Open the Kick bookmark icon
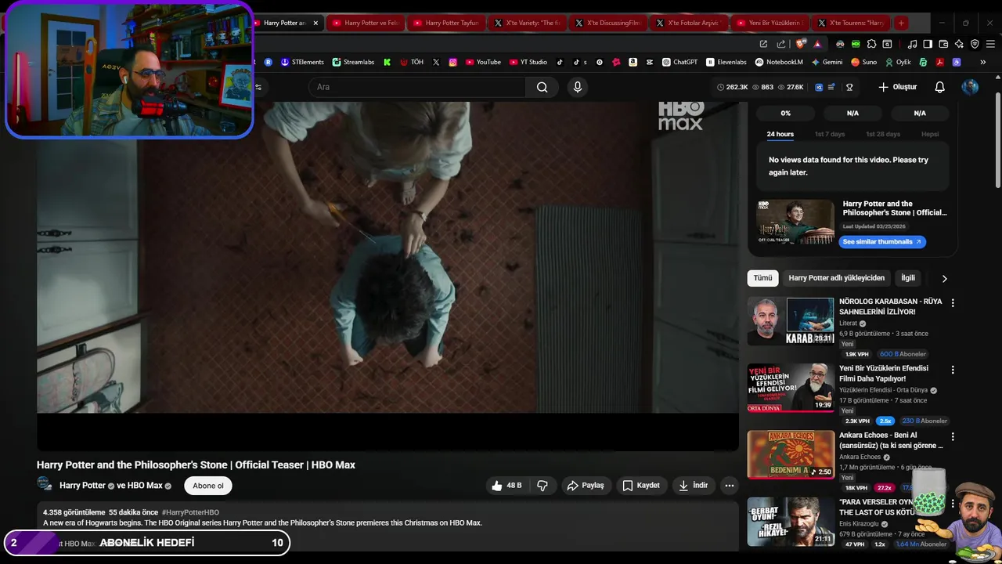Viewport: 1002px width, 564px height. click(x=387, y=62)
